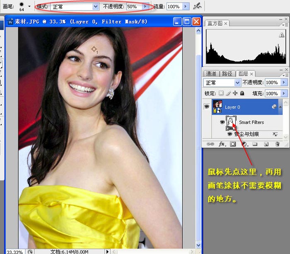
Task: Close the Layers panel group with the top-right x
Action: [x=286, y=69]
